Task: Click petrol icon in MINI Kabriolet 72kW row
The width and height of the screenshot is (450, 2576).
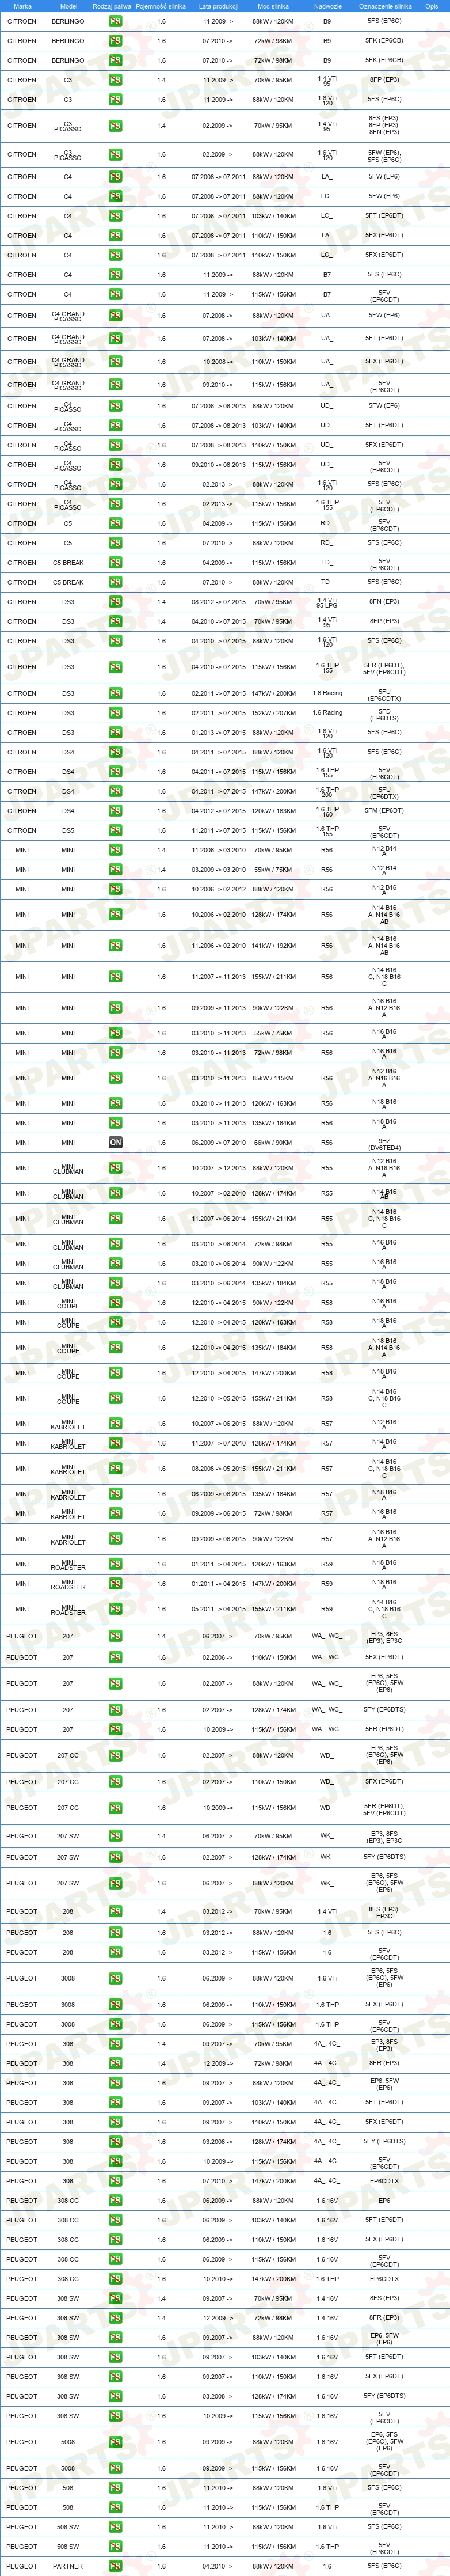Action: coord(116,1514)
